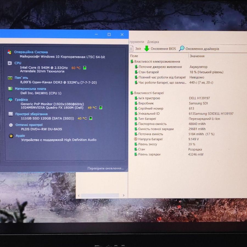247x247 pixels.
Task: Select the 48840 mWh capacity value
Action: [197, 124]
